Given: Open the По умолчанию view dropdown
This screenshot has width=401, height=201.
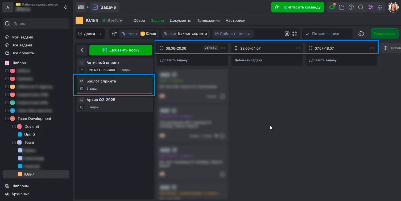Looking at the screenshot, I should [x=327, y=34].
